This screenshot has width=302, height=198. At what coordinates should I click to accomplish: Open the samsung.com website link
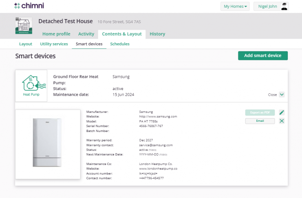click(158, 117)
